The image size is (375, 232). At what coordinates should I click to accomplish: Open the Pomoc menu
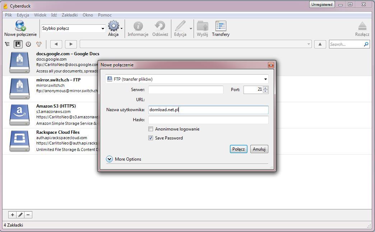tap(105, 15)
